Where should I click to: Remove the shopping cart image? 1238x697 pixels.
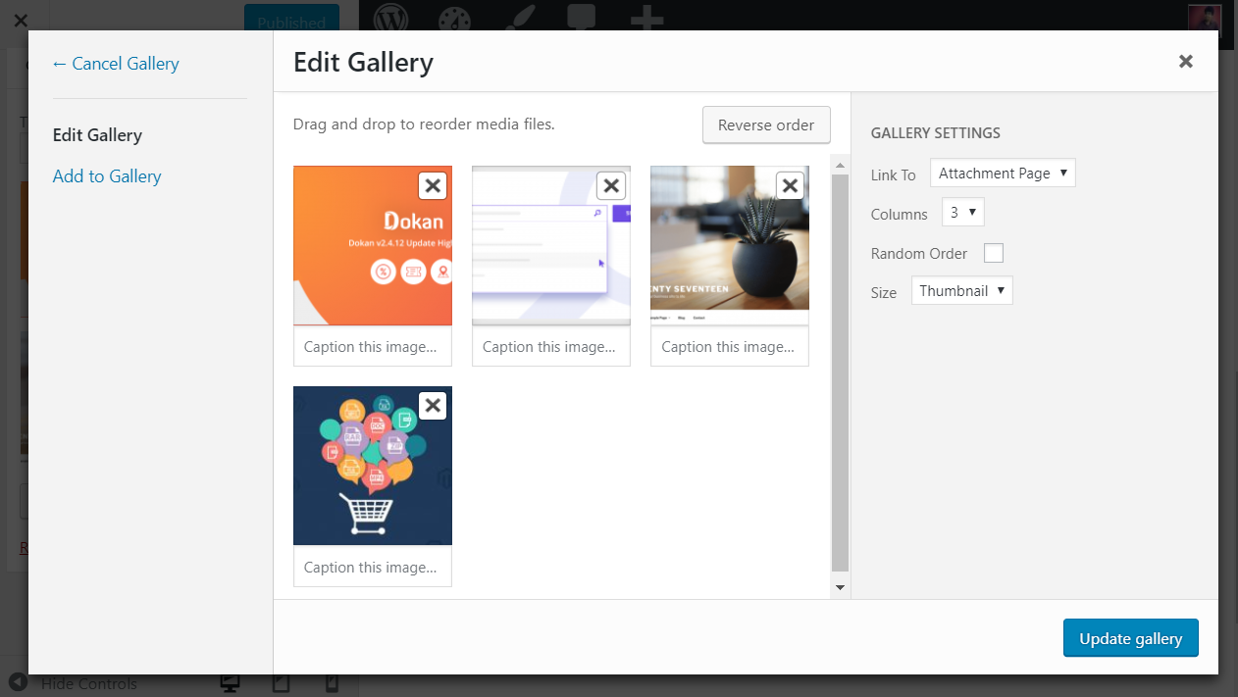pos(433,406)
